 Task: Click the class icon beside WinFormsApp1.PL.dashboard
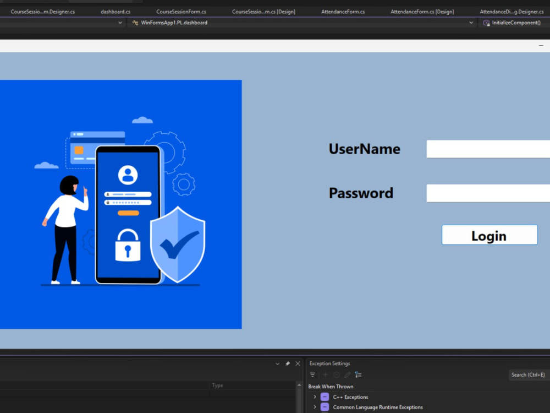[135, 23]
